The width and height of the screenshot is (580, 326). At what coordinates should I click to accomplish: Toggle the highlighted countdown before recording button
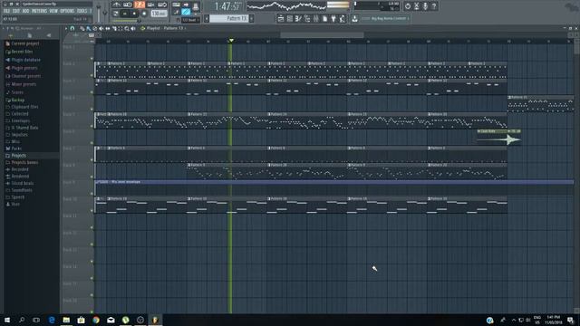tap(140, 5)
